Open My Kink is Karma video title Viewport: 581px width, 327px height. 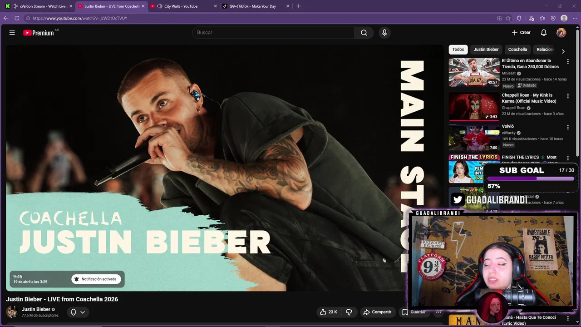click(529, 98)
